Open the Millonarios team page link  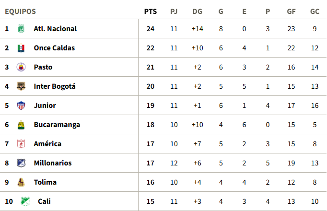(53, 163)
